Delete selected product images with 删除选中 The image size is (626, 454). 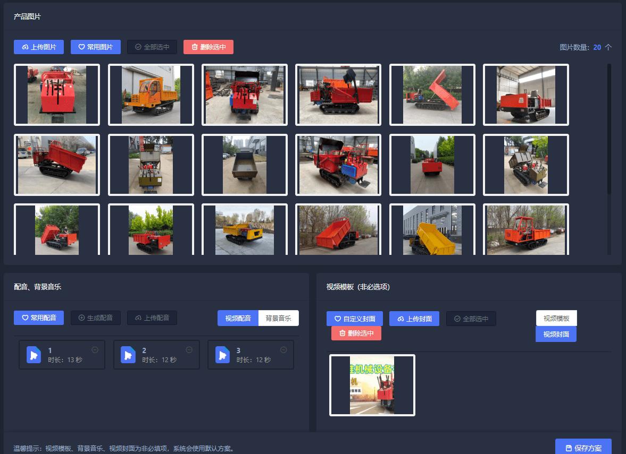(208, 47)
